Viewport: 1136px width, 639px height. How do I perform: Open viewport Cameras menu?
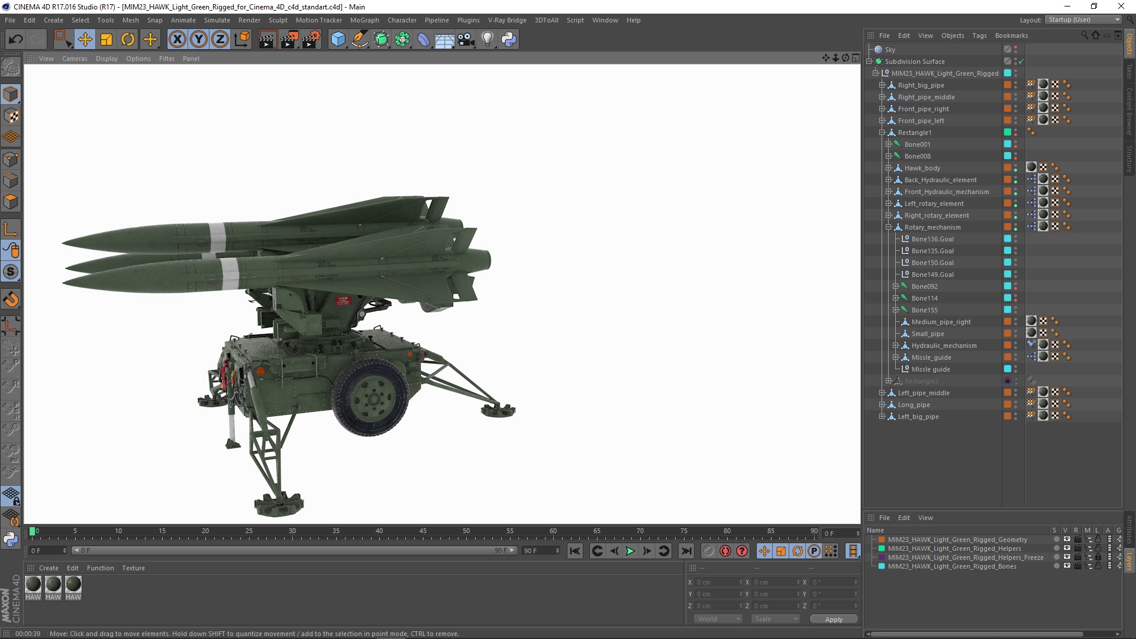75,59
